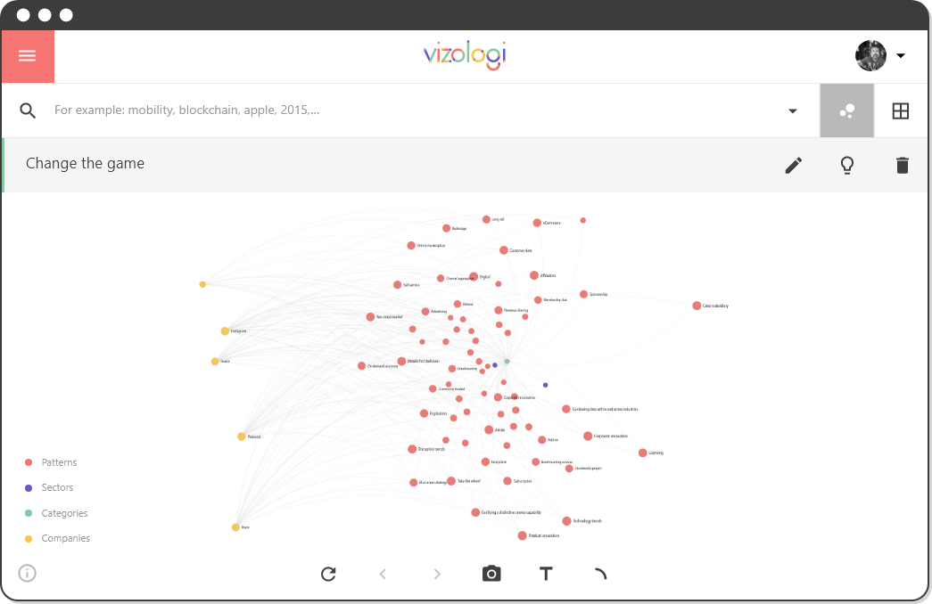Go to previous graph step
Viewport: 932px width, 604px height.
tap(383, 574)
